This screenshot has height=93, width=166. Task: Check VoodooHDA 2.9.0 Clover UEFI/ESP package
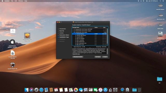(74, 29)
